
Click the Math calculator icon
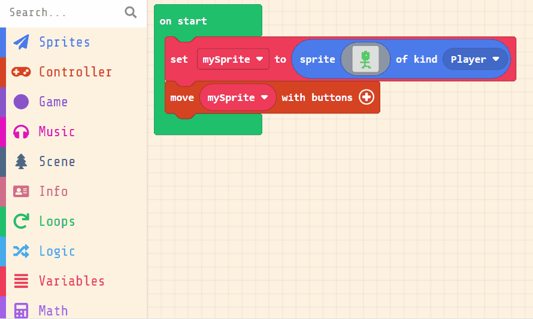[21, 311]
